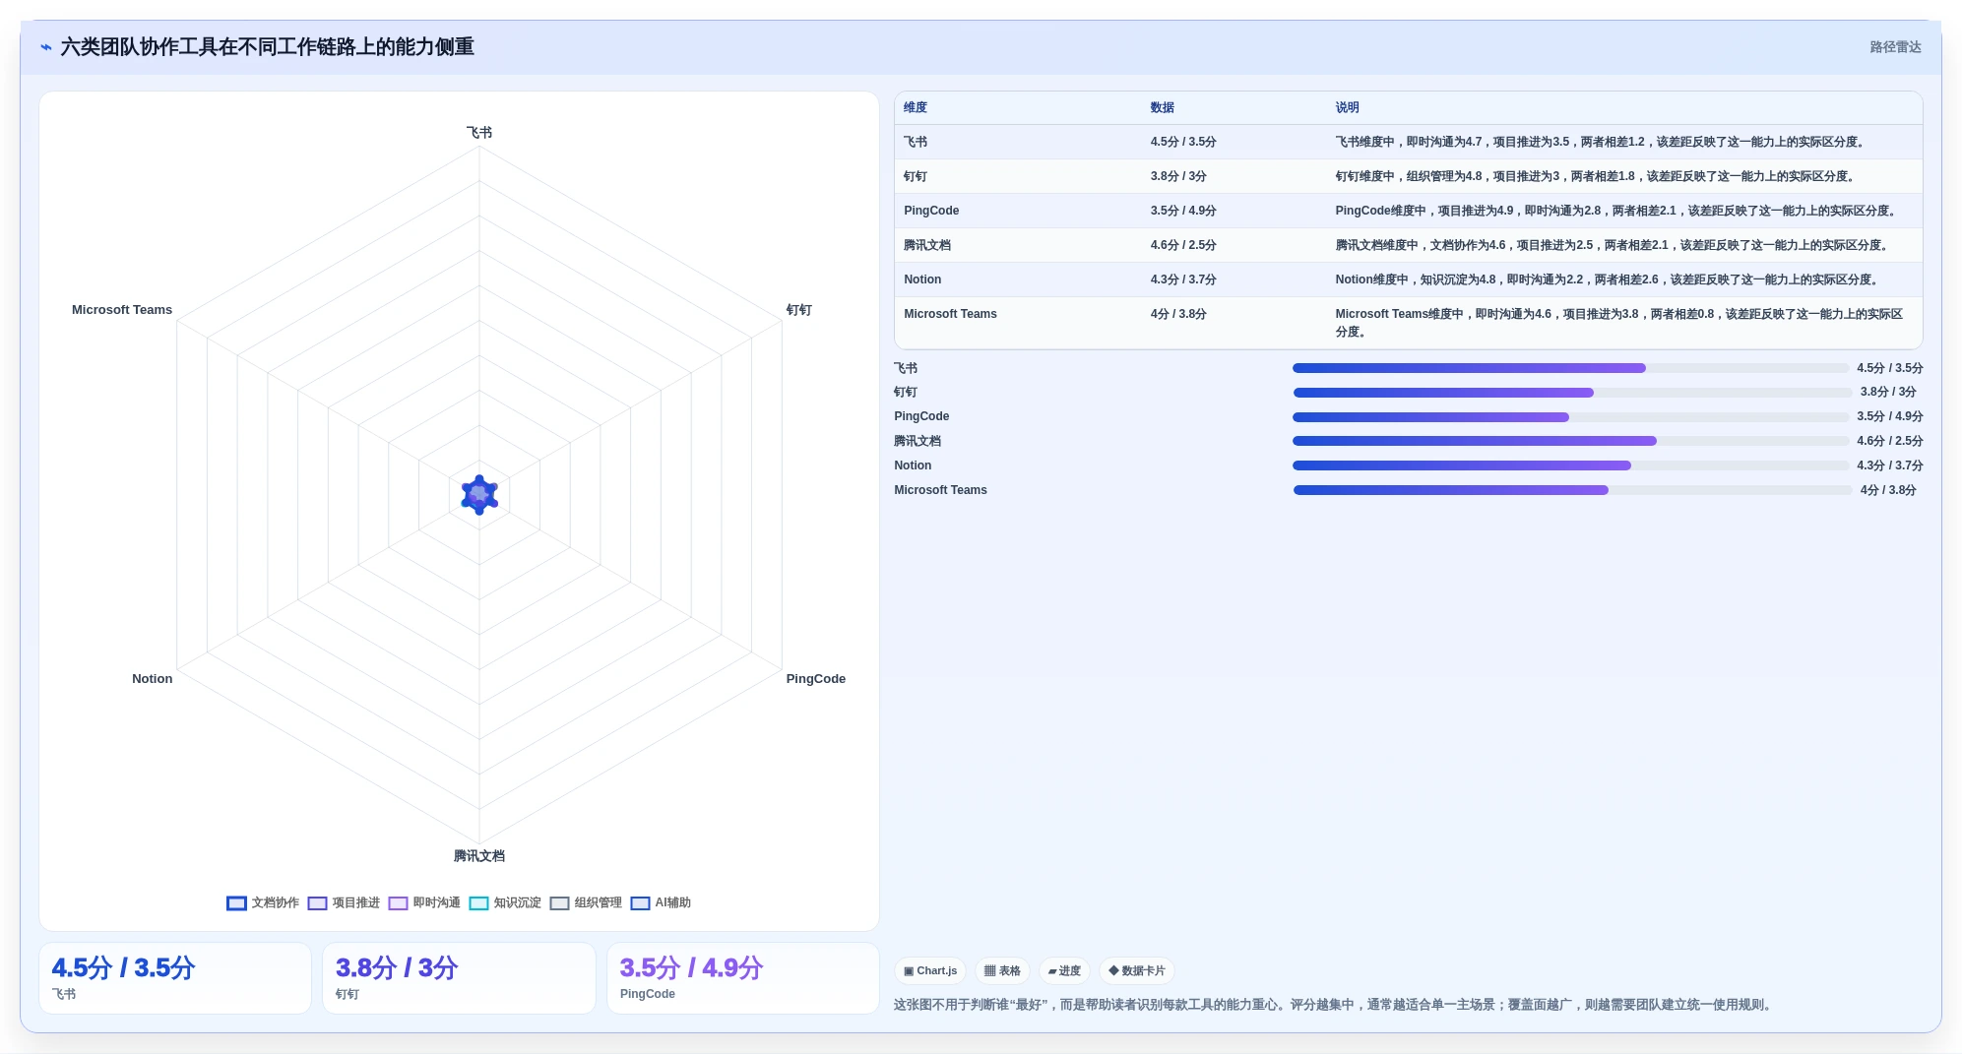Screen dimensions: 1962x1054
Task: Click the footnote text about 能力重心
Action: (x=1335, y=1005)
